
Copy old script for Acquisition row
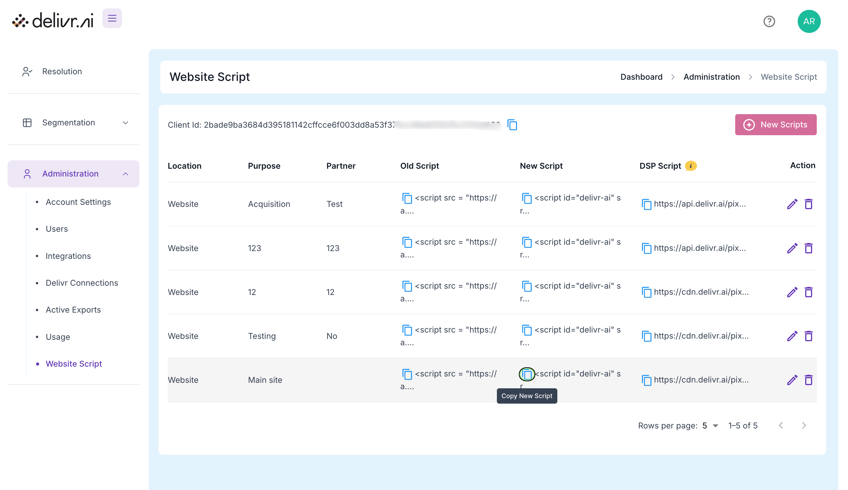pos(407,198)
